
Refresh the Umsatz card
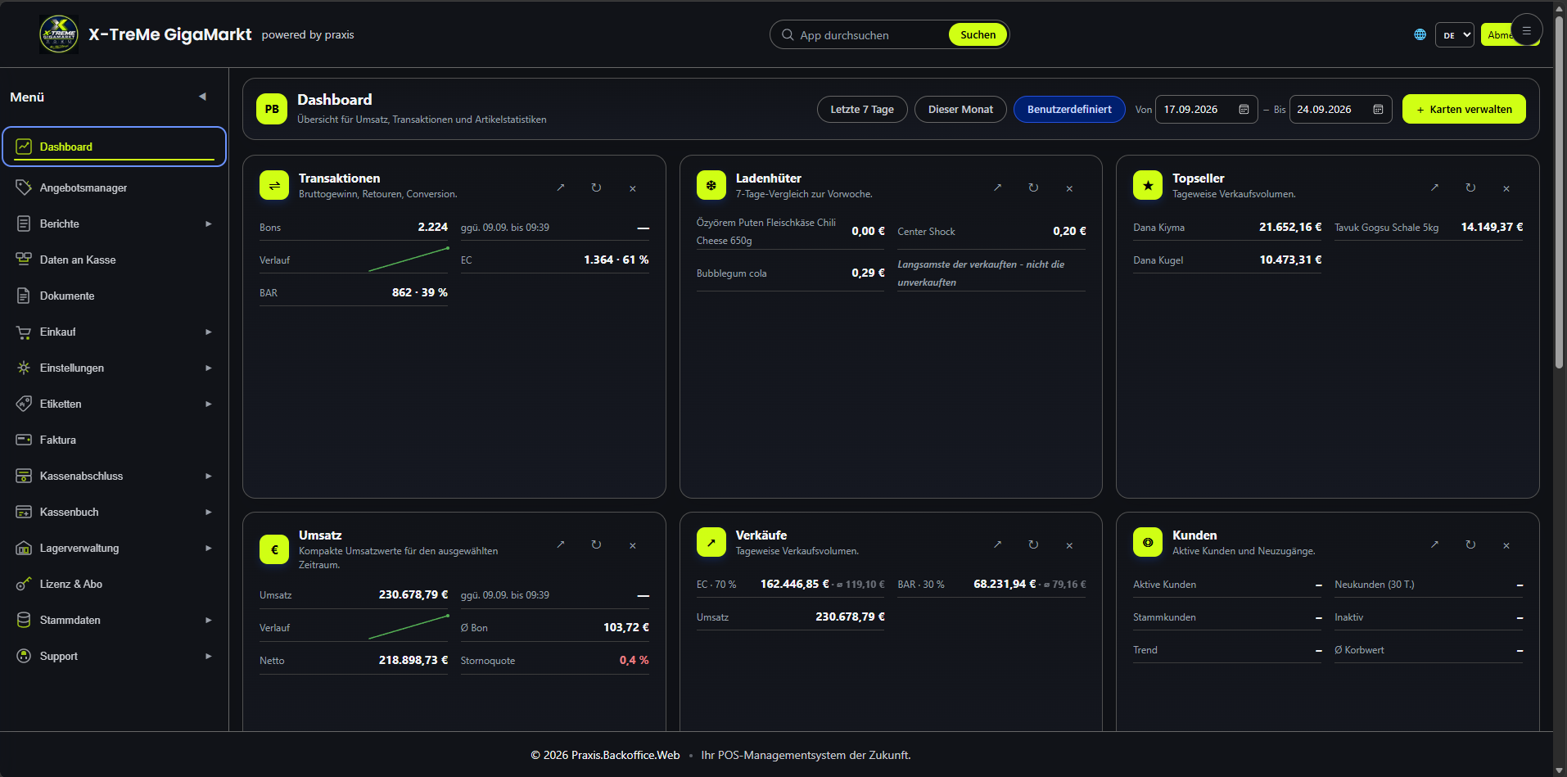pyautogui.click(x=596, y=544)
